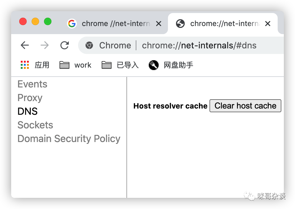
Task: Open Domain Security Policy section
Action: [x=69, y=139]
